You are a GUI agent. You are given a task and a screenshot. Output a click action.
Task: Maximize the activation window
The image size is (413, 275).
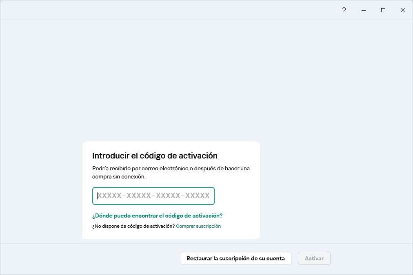(x=383, y=10)
